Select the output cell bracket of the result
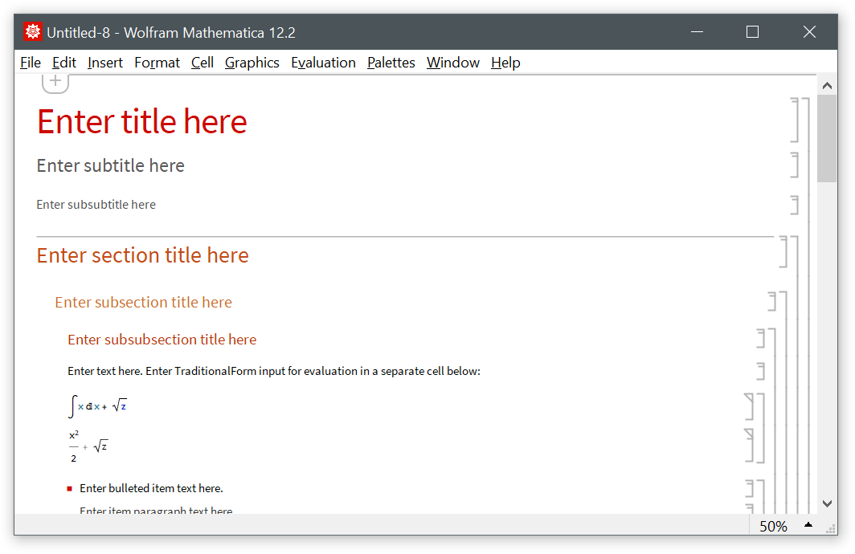 pos(750,446)
